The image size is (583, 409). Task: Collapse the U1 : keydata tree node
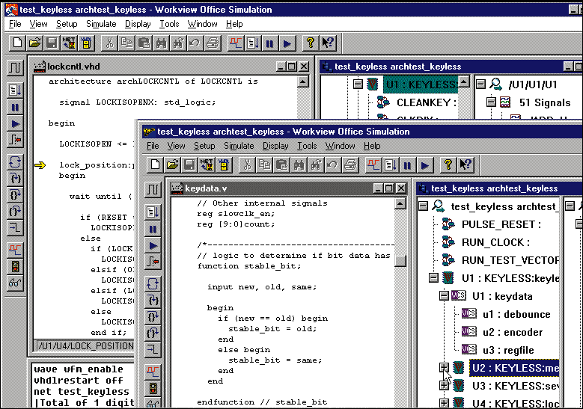[444, 296]
